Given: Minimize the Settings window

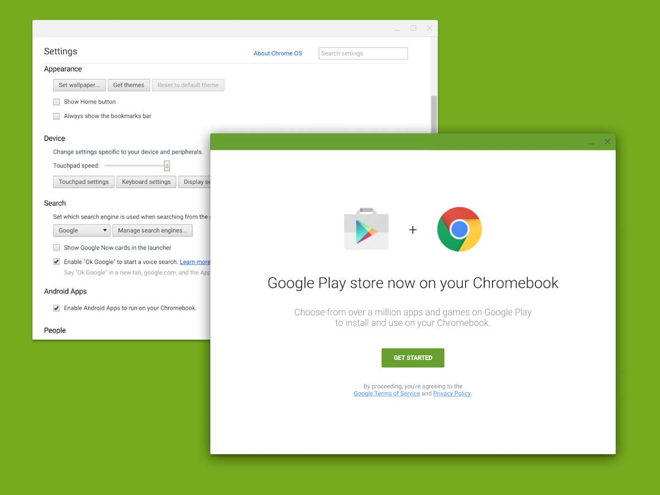Looking at the screenshot, I should click(397, 29).
